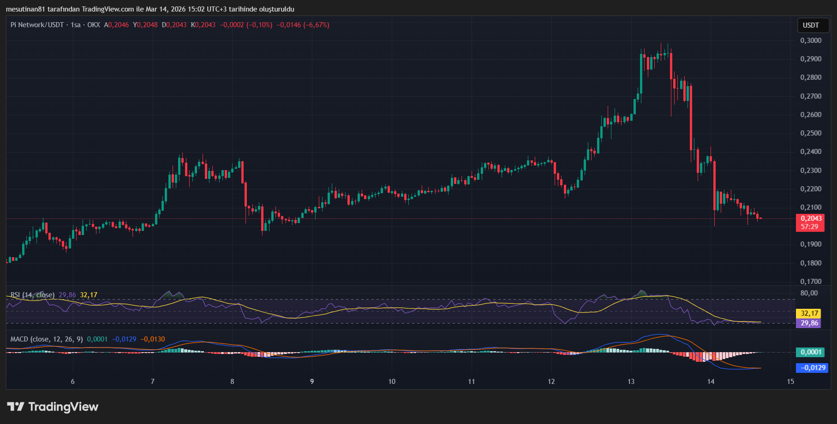This screenshot has width=837, height=424.
Task: Click date label 8 on time axis
Action: coord(233,381)
